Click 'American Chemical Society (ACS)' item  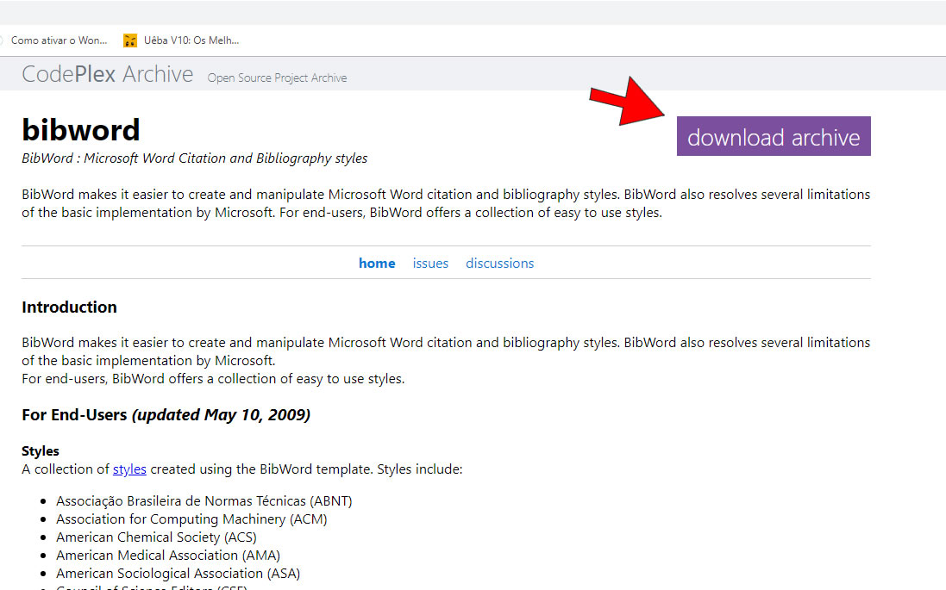point(156,537)
